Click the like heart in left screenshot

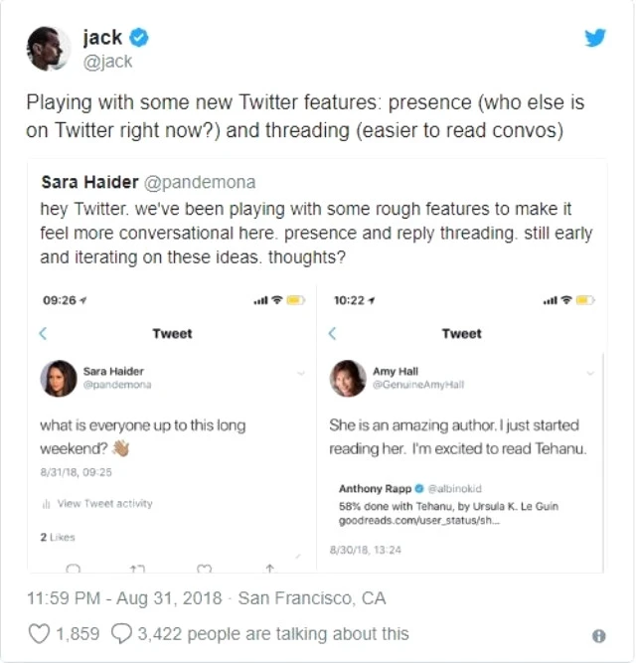click(x=204, y=569)
